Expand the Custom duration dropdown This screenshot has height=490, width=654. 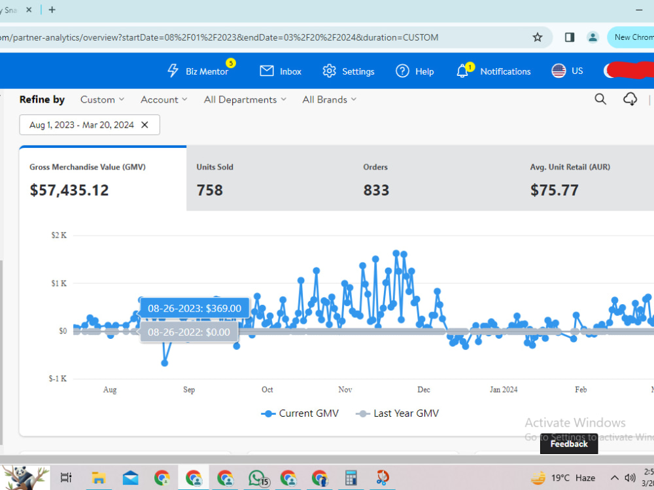(102, 99)
